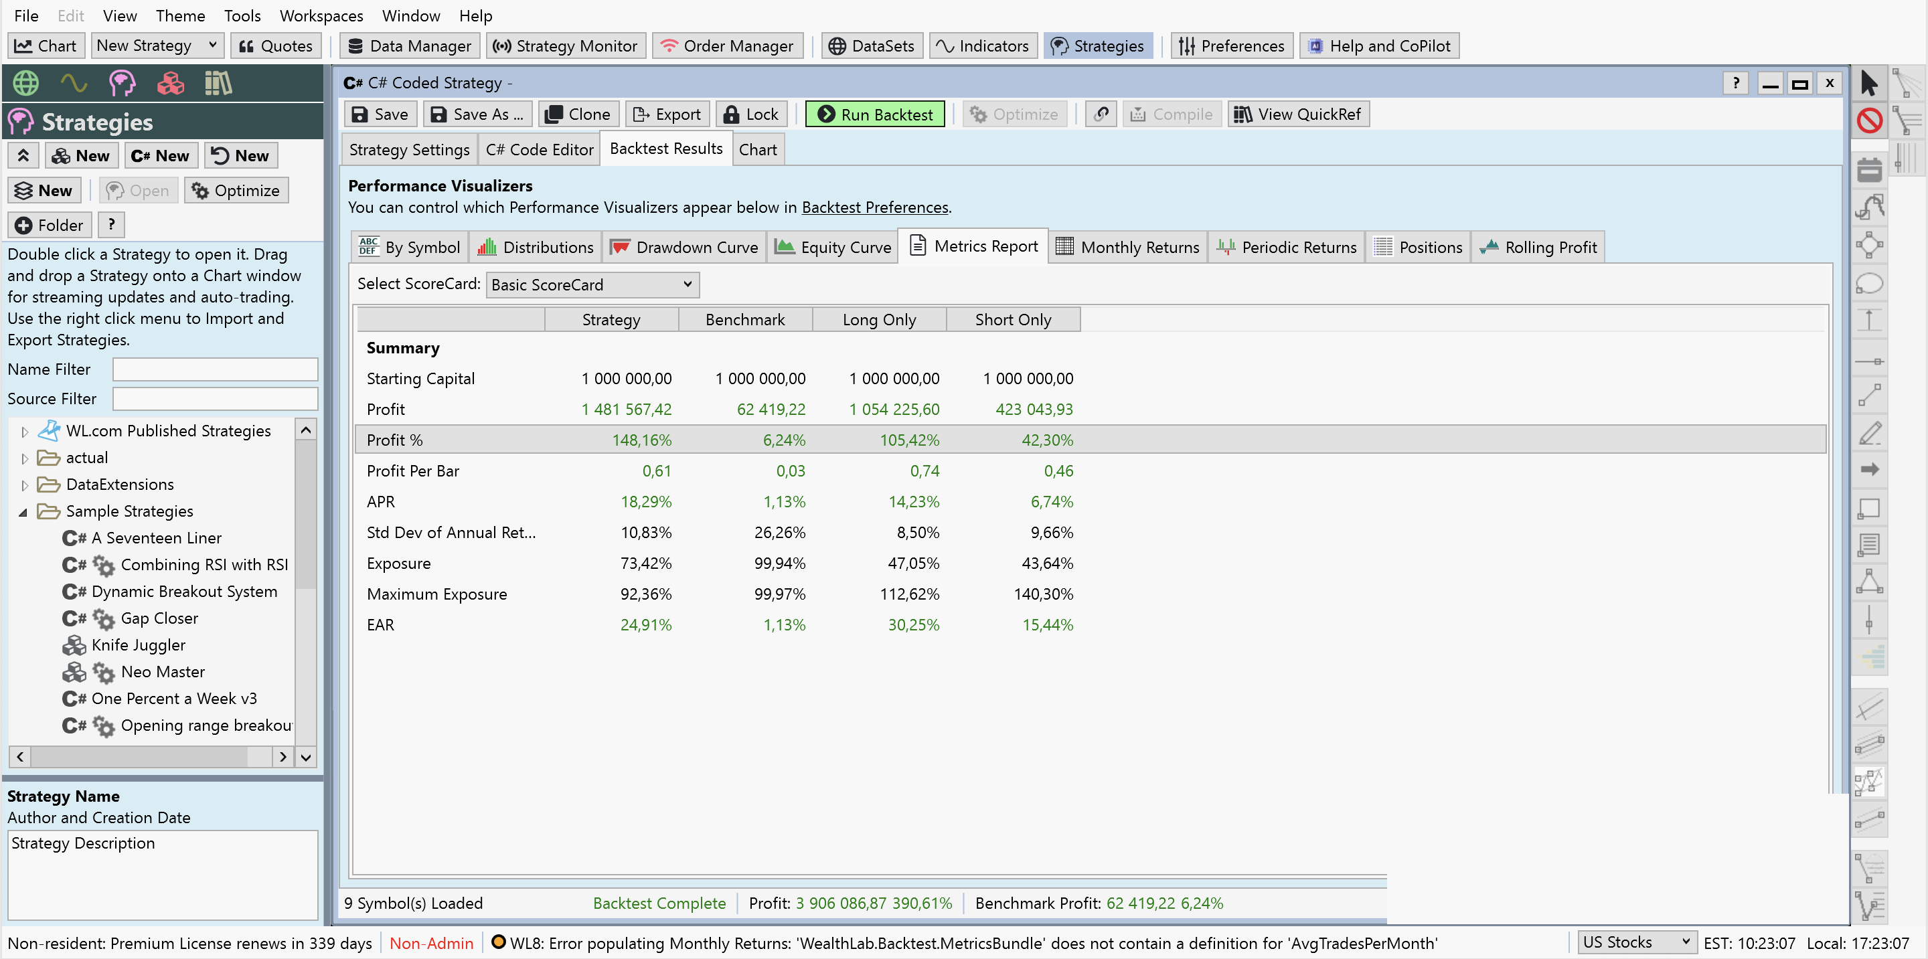The image size is (1928, 959).
Task: Select the diamond polygon drawing tool
Action: (1869, 246)
